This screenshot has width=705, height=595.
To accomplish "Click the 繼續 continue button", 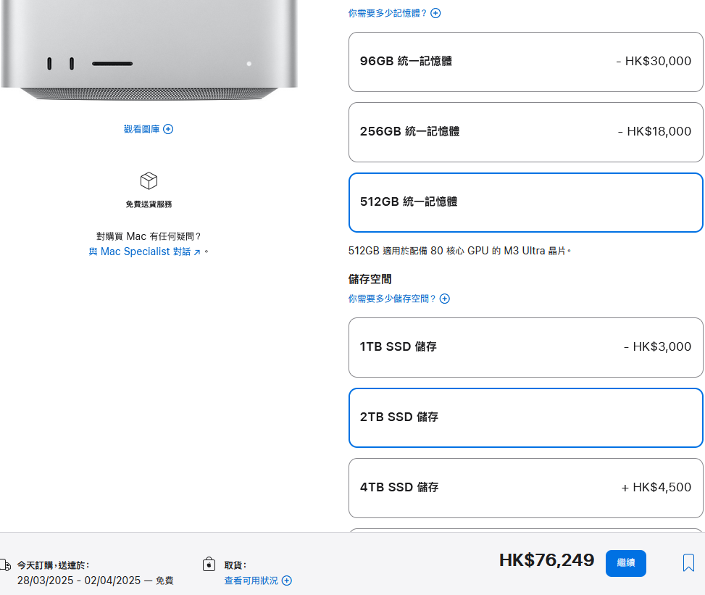I will tap(626, 563).
